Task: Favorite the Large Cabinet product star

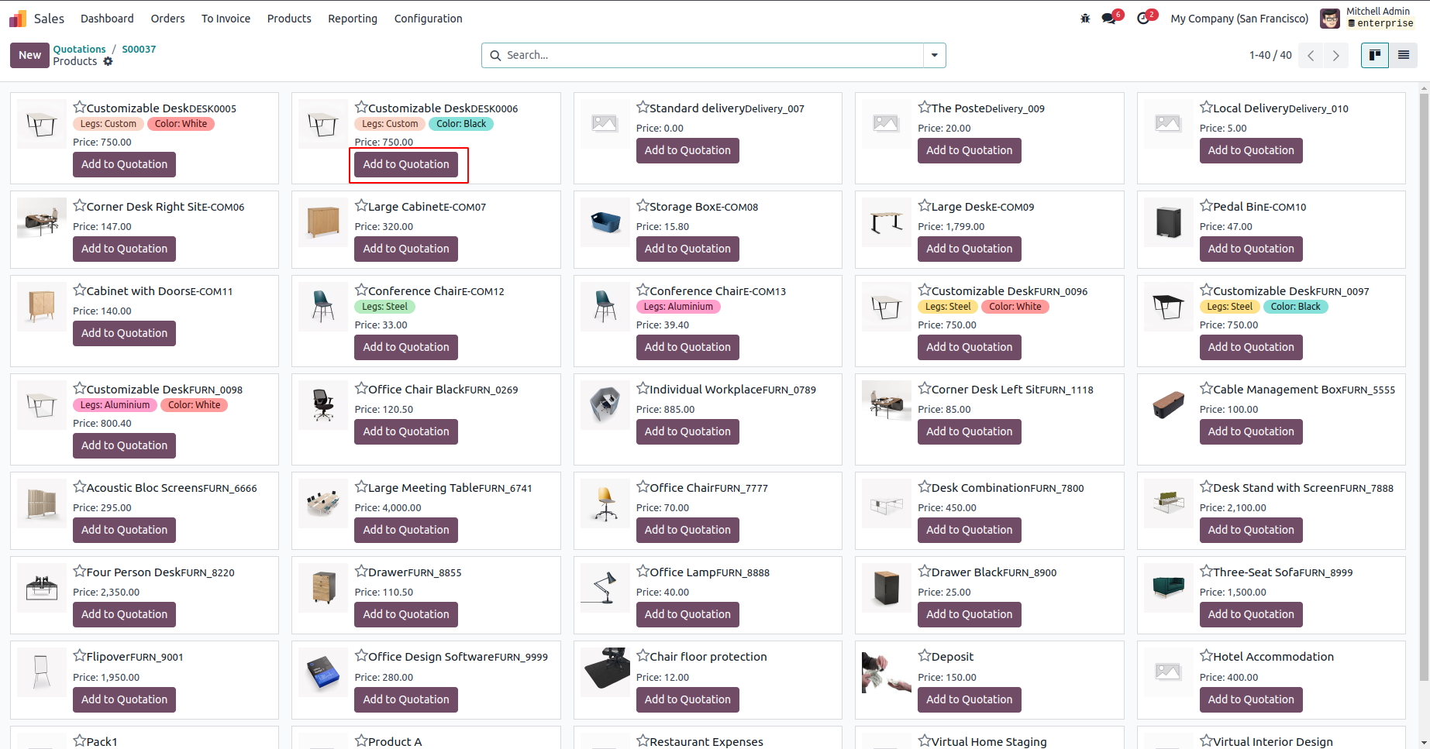Action: 361,206
